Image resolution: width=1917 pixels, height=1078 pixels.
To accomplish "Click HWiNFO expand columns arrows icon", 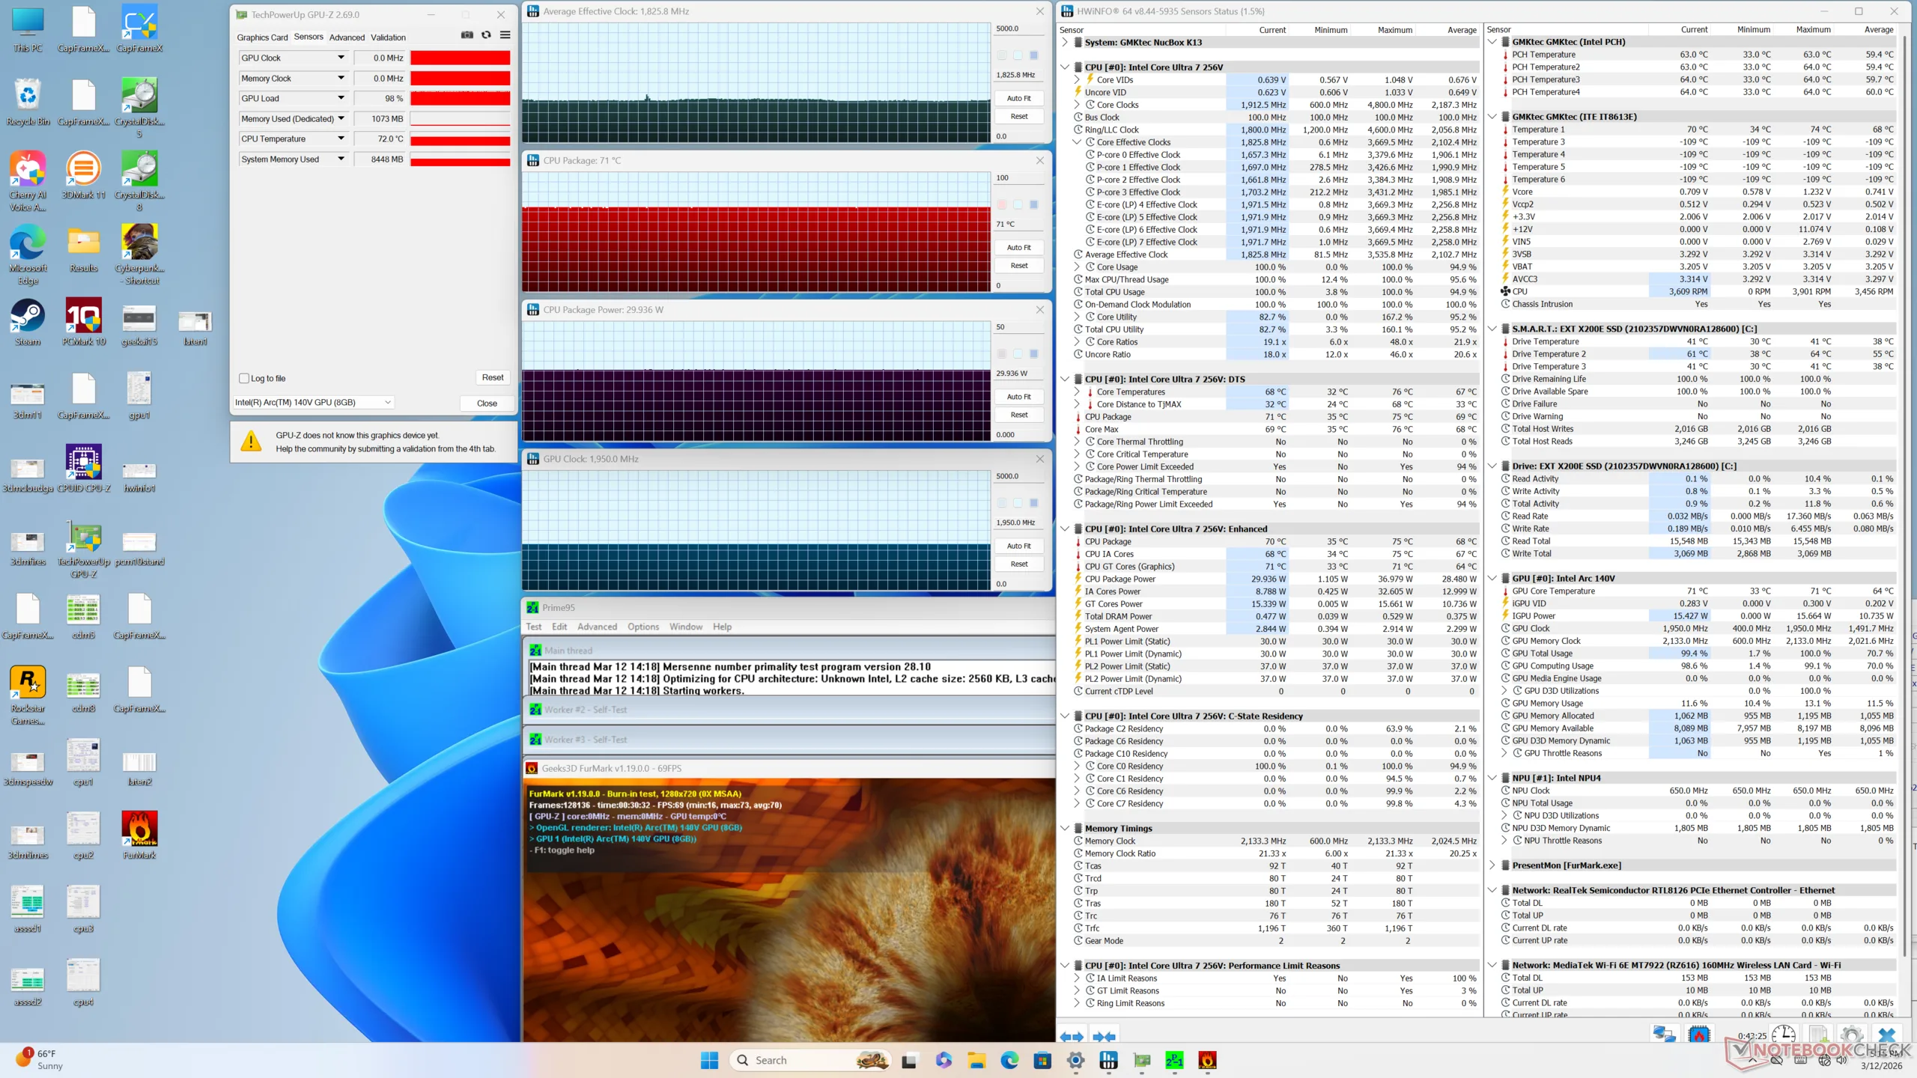I will coord(1072,1037).
